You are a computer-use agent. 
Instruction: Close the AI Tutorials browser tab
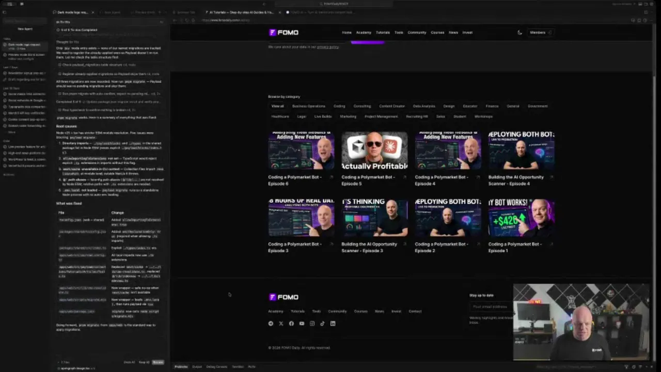tap(280, 12)
